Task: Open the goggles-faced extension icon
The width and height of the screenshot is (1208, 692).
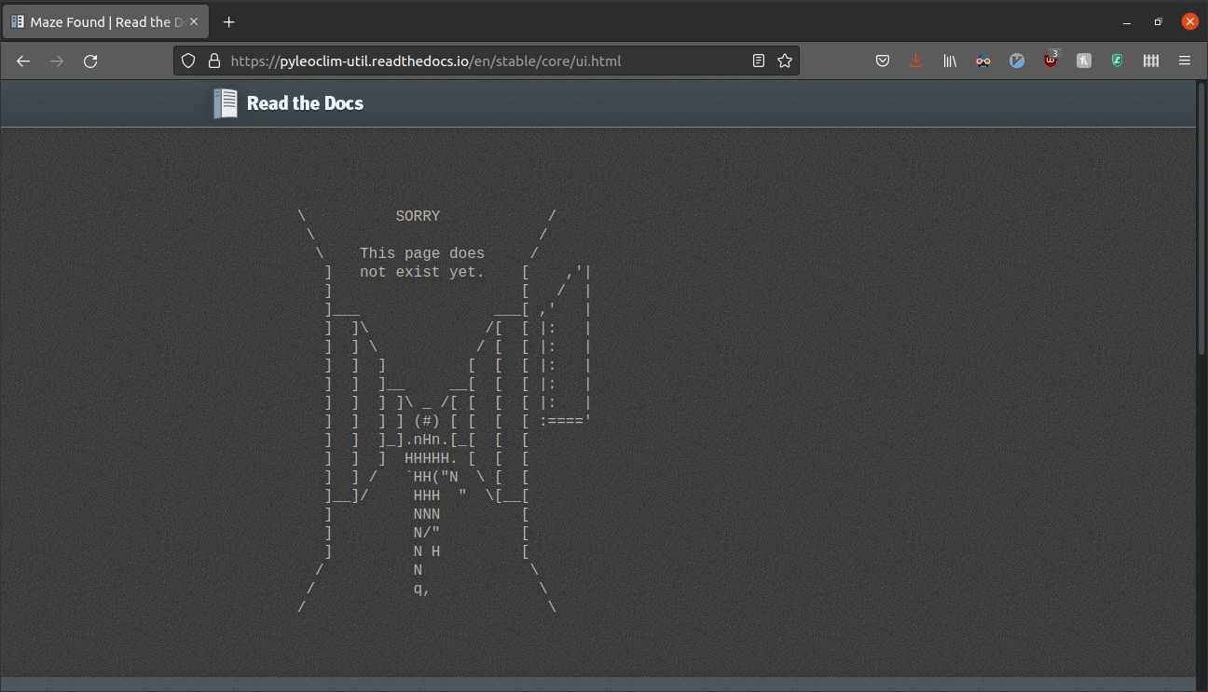Action: pos(983,61)
